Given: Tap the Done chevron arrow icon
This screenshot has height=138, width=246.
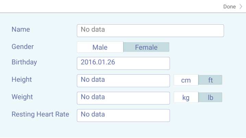Looking at the screenshot, I should pyautogui.click(x=241, y=7).
